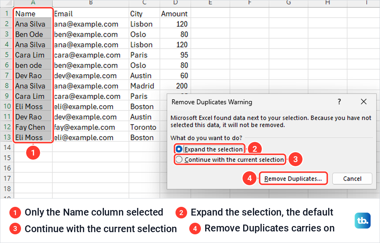
Task: Click Madrid city cell
Action: coord(144,86)
